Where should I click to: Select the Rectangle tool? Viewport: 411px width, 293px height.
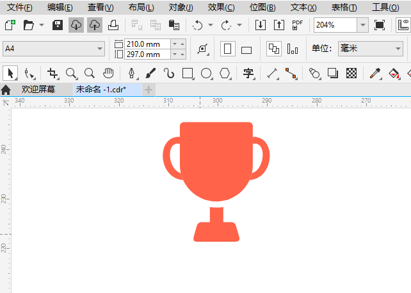(188, 73)
